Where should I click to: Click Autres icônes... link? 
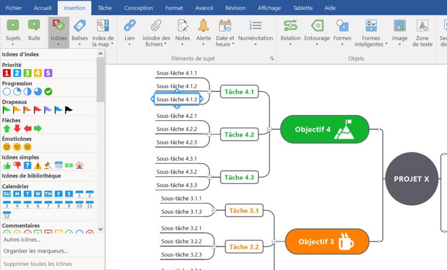tap(22, 239)
